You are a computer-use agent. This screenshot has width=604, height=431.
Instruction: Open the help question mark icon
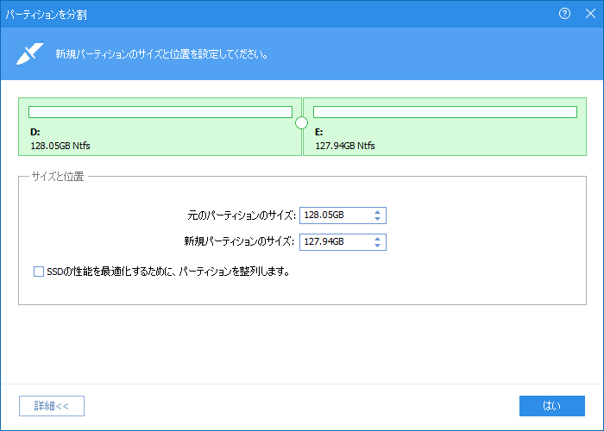tap(564, 14)
